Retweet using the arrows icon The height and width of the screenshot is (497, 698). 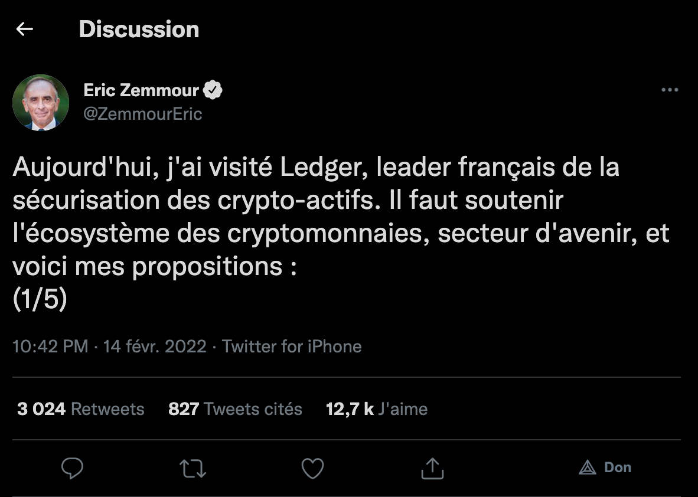click(193, 468)
